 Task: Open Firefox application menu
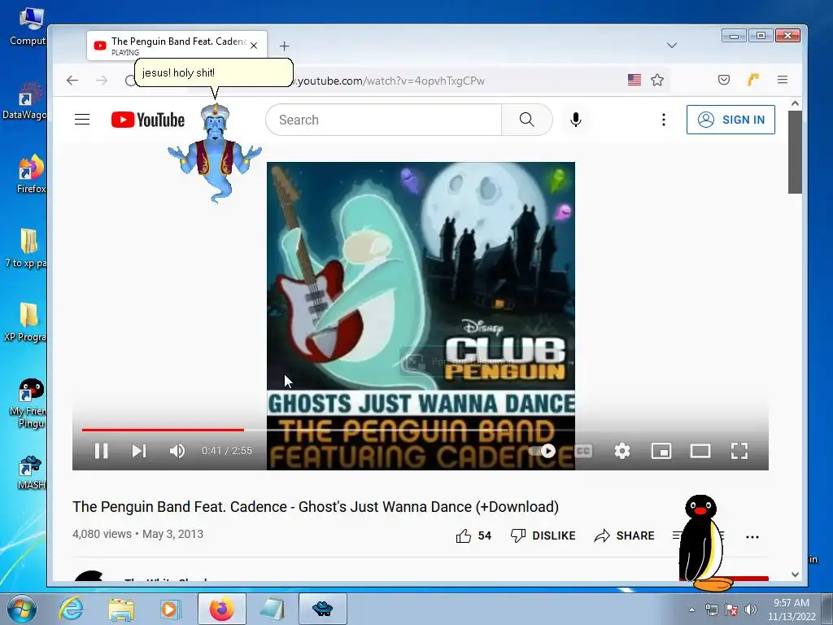pyautogui.click(x=782, y=80)
